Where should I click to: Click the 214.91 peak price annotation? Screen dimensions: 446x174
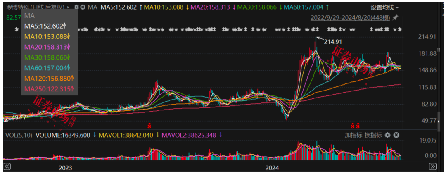[332, 42]
